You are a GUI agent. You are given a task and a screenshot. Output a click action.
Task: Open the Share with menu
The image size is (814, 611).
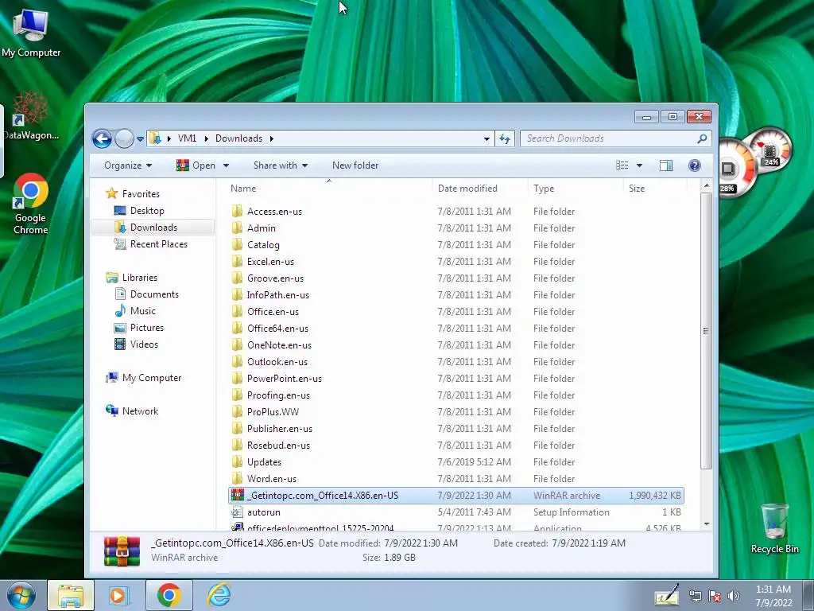pyautogui.click(x=281, y=165)
